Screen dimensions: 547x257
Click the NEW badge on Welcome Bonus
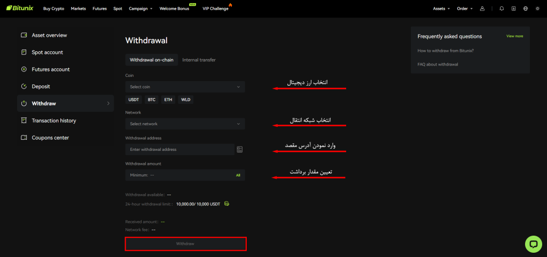pyautogui.click(x=192, y=4)
